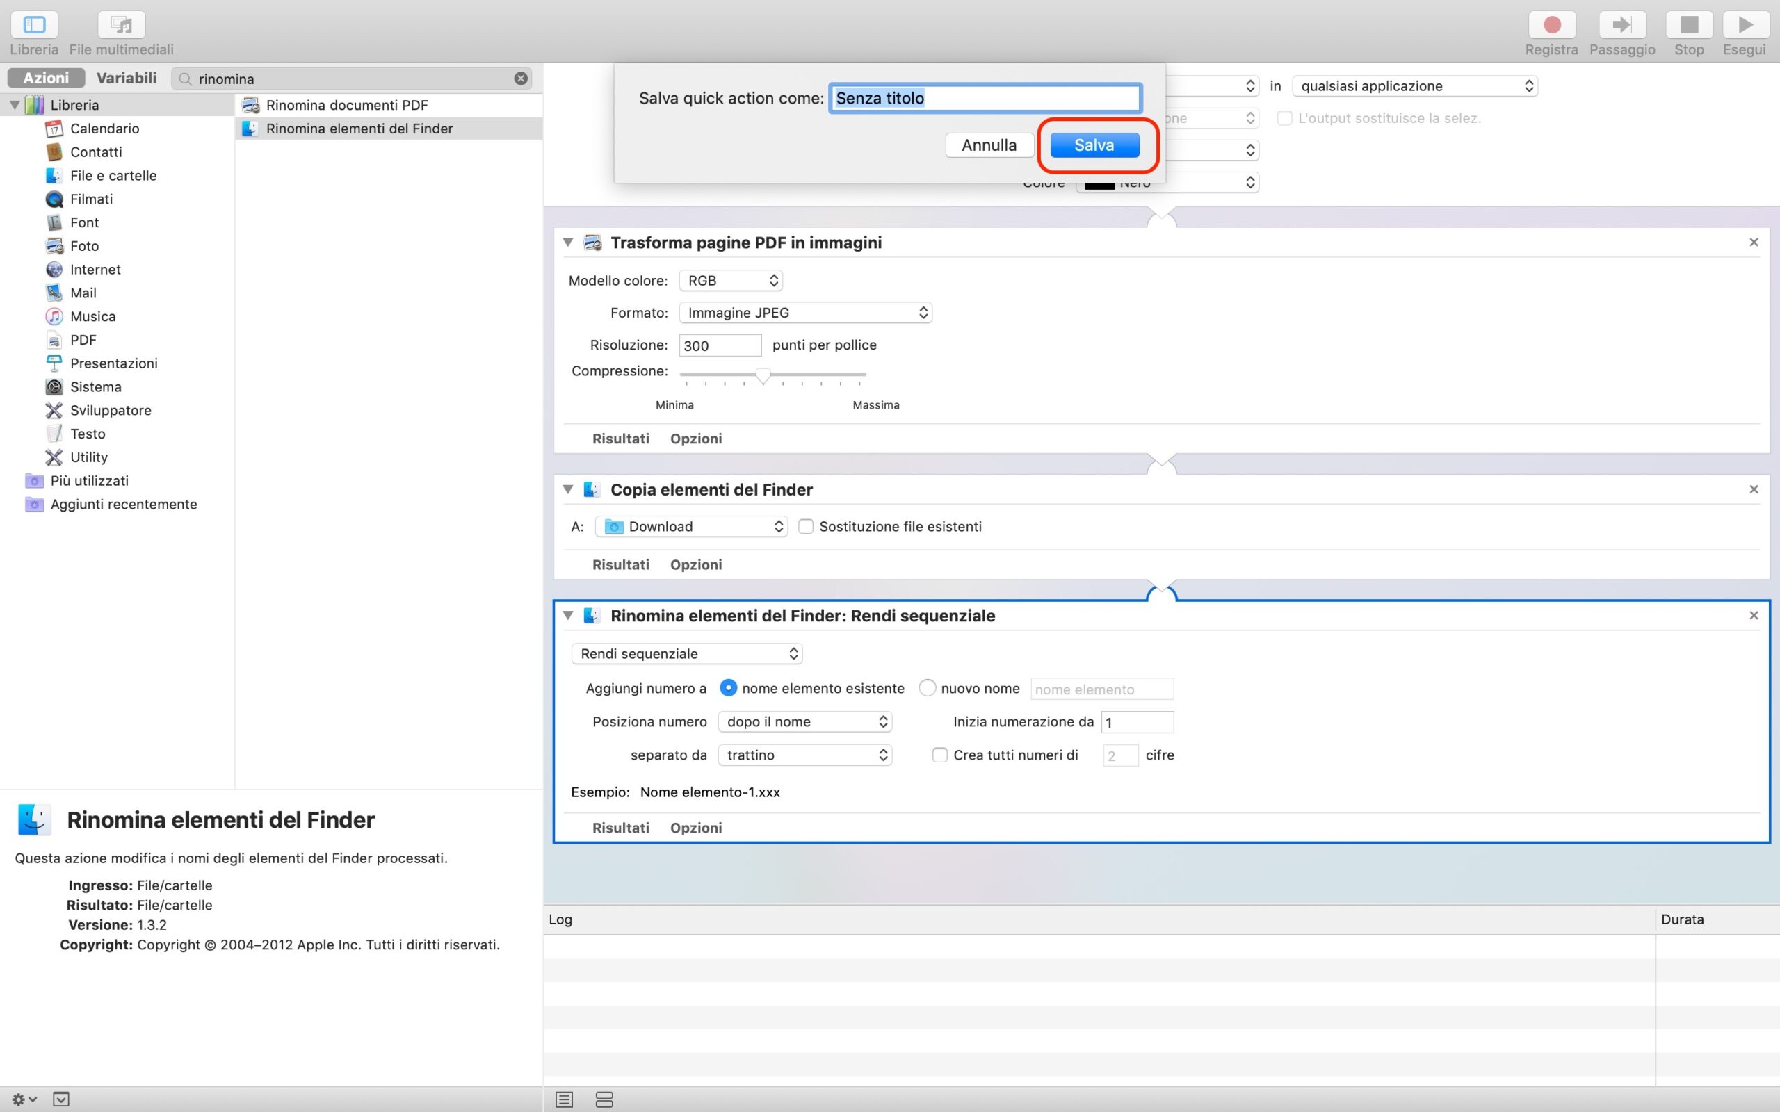This screenshot has height=1112, width=1780.
Task: Open File multimediali browser icon
Action: [122, 25]
